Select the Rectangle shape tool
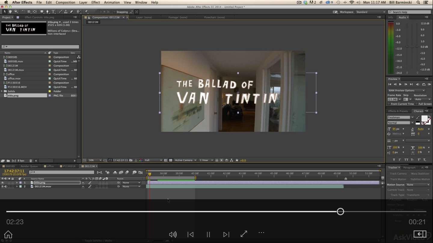The width and height of the screenshot is (433, 243). 42,12
